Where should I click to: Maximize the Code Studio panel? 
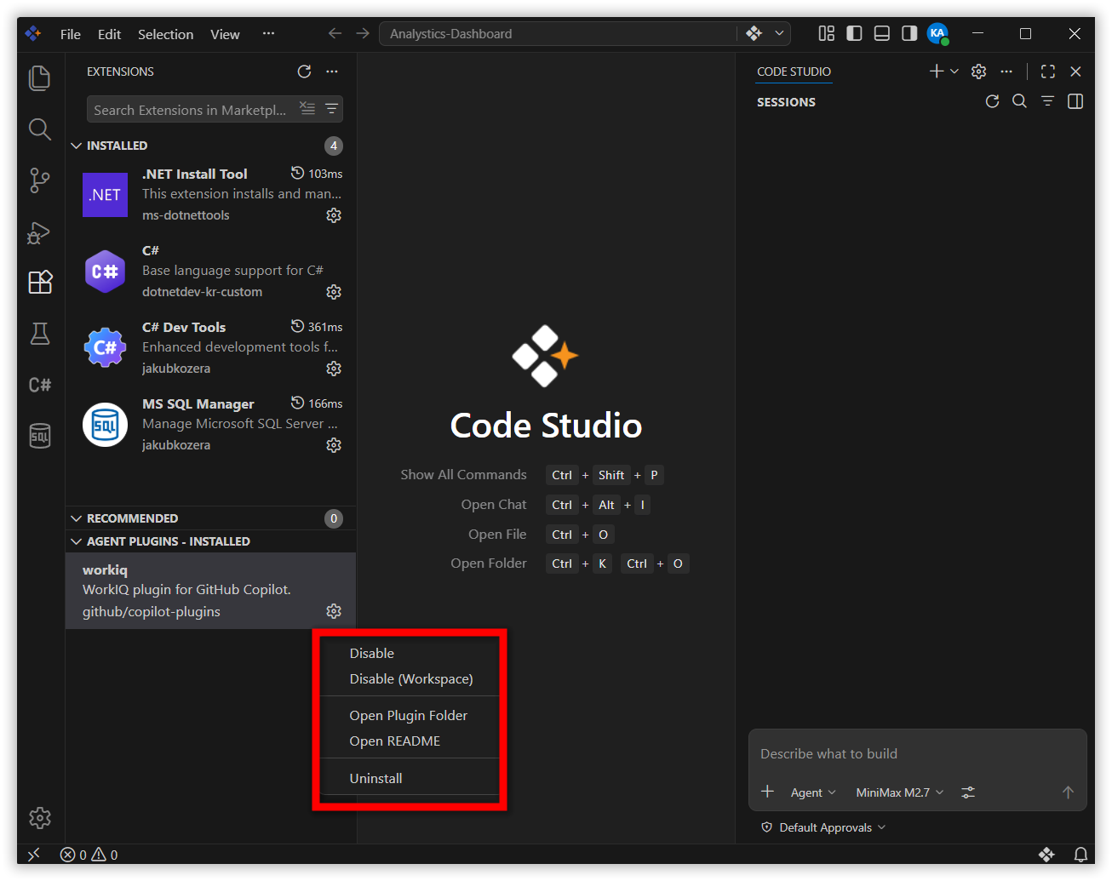1048,72
